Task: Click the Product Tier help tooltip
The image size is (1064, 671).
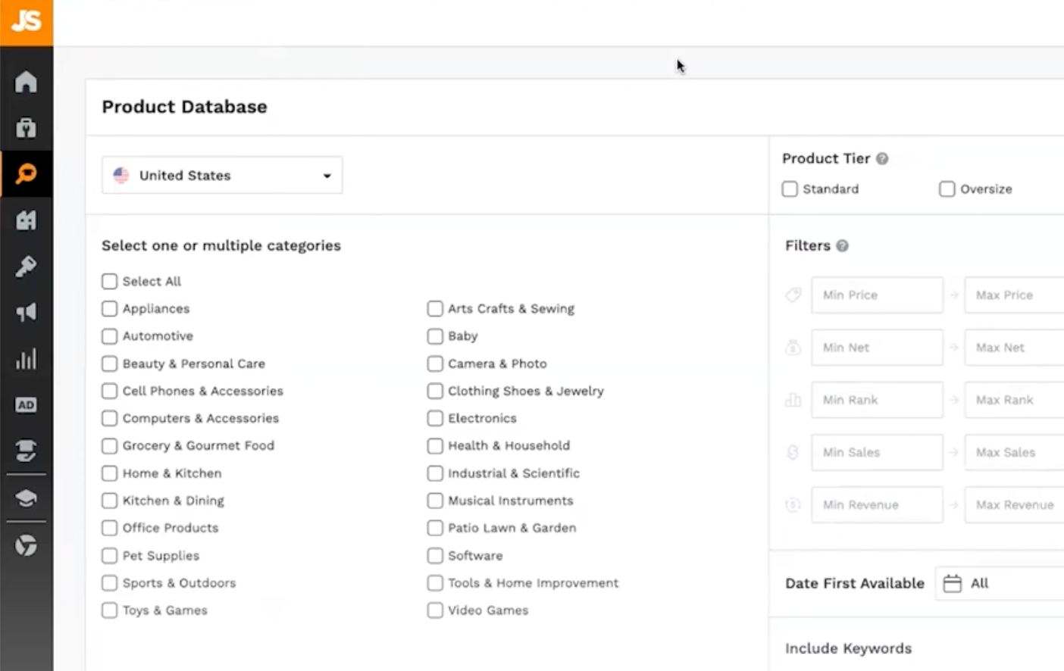Action: click(x=881, y=158)
